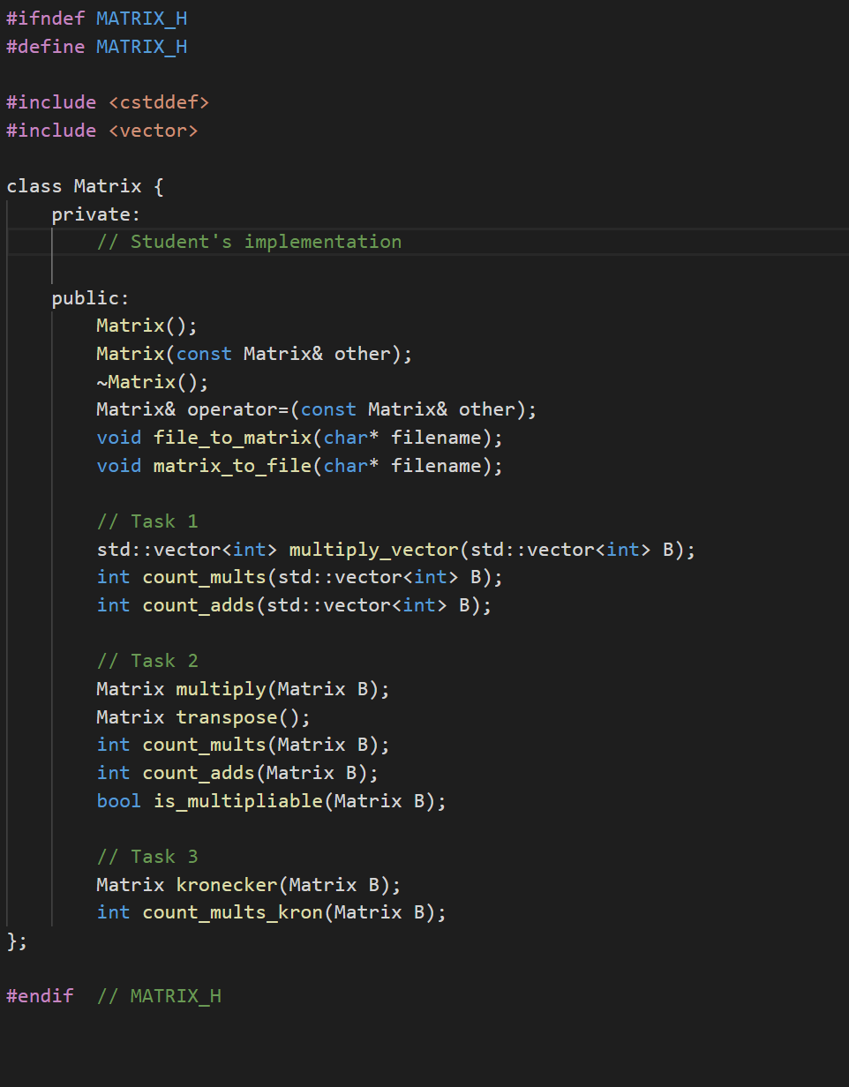This screenshot has height=1087, width=849.
Task: Click the trailing '// MATRIX_H' comment
Action: coord(159,996)
